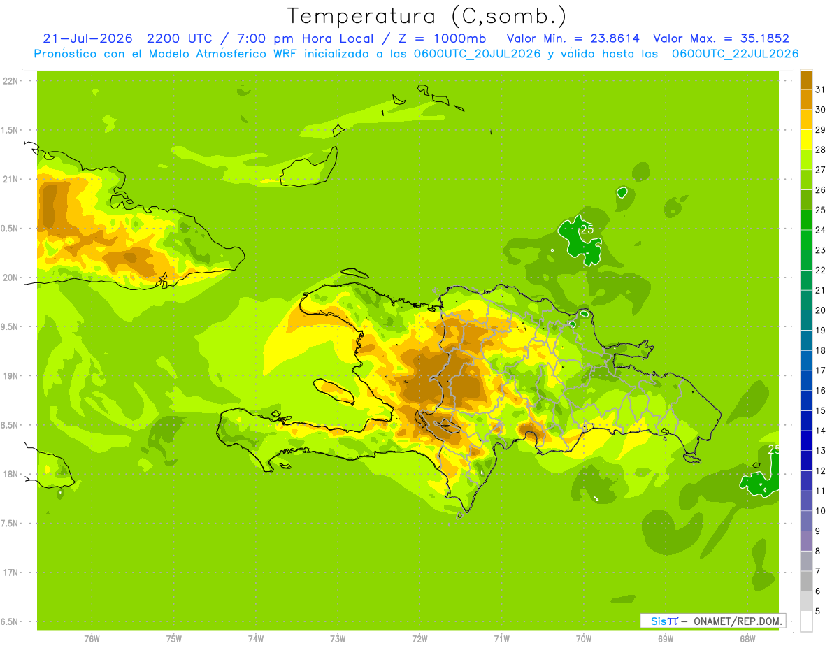The image size is (839, 648).
Task: Click the latitude axis label "20N"
Action: click(12, 278)
